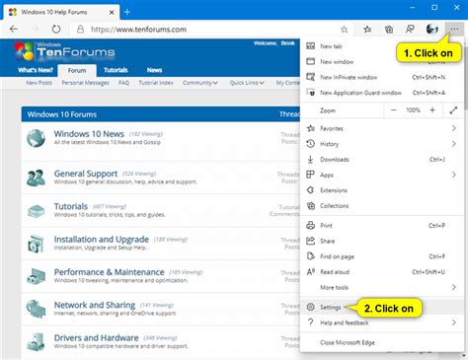Select the Forum site tab
This screenshot has width=468, height=360.
click(x=77, y=71)
